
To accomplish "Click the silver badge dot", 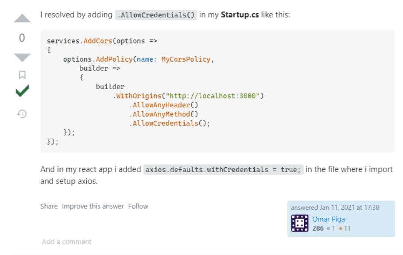I will point(328,229).
